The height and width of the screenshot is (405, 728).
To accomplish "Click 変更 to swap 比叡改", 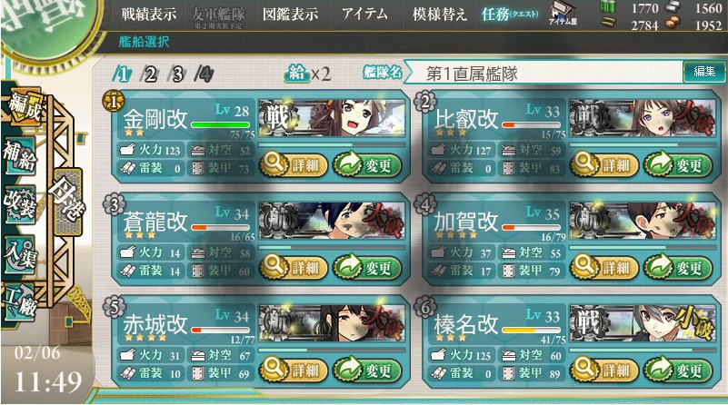I will [x=678, y=164].
